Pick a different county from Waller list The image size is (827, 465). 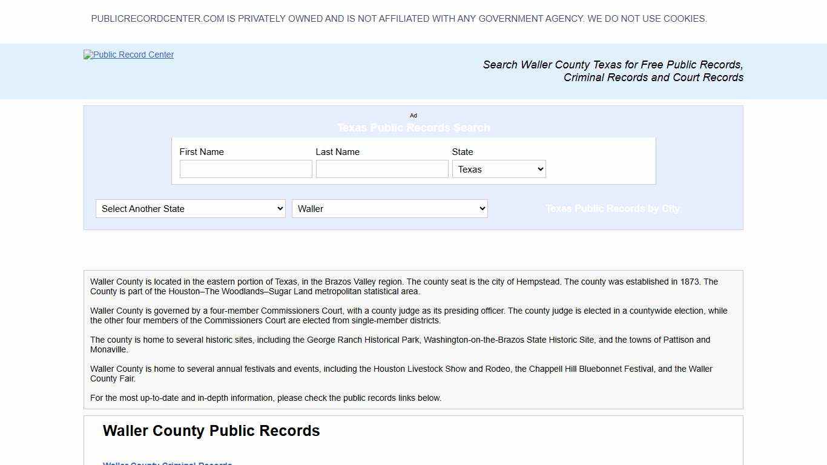pos(389,208)
